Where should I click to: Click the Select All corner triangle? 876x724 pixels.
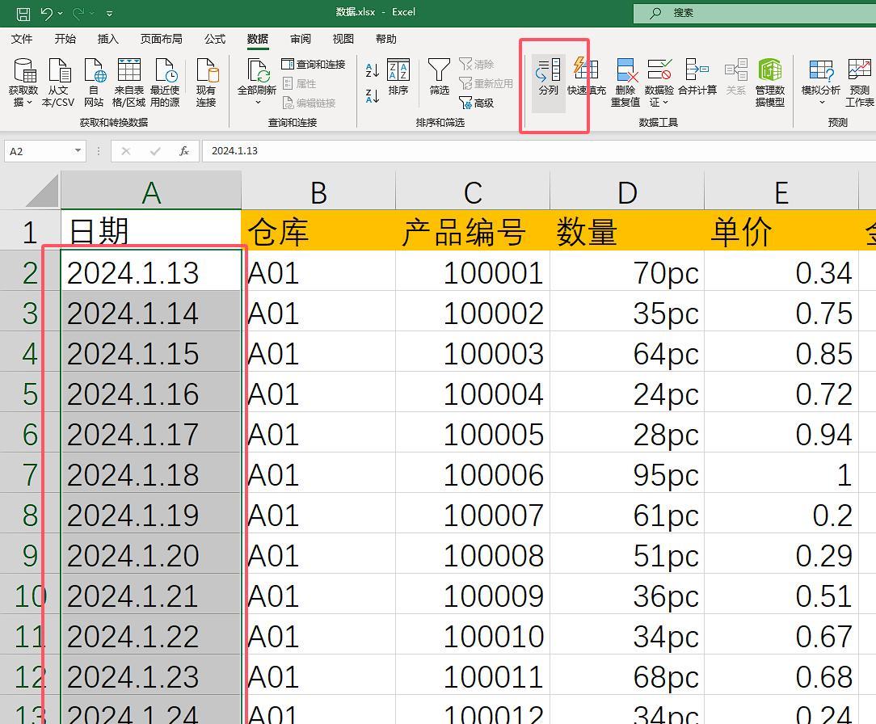(43, 191)
